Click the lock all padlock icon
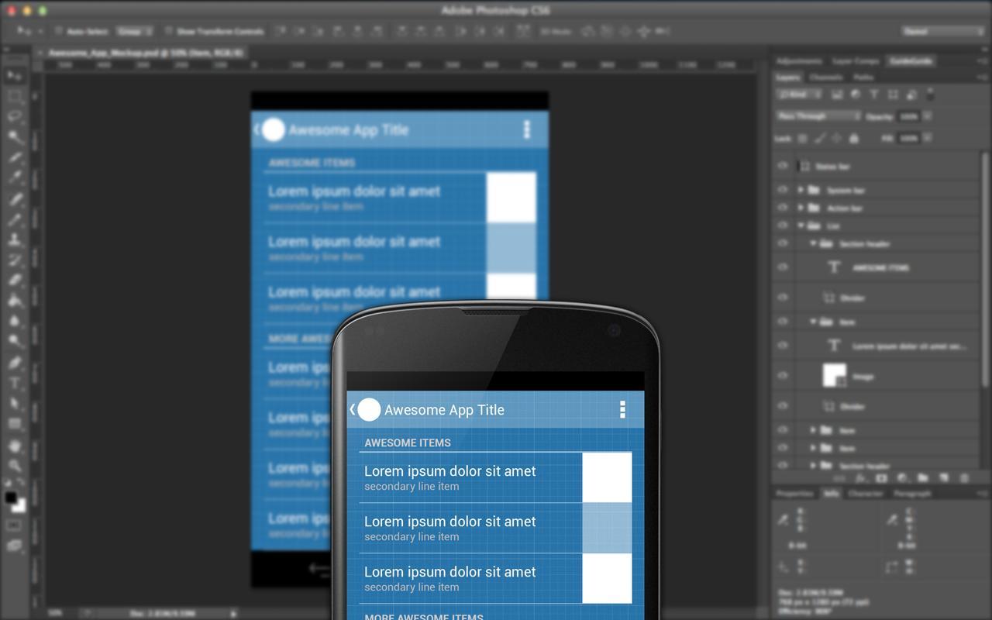The image size is (992, 620). [x=853, y=139]
